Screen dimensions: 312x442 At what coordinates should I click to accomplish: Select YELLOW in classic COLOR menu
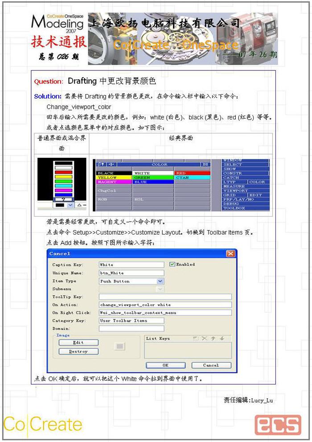[114, 178]
